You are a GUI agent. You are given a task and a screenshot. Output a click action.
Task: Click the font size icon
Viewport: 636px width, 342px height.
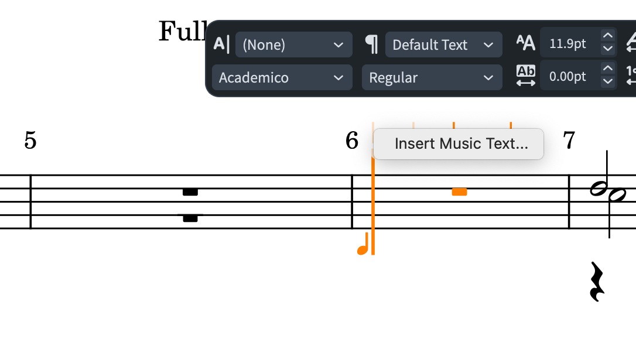526,43
